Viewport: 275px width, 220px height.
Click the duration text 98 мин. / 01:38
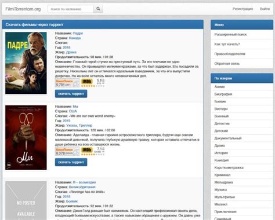(x=102, y=57)
